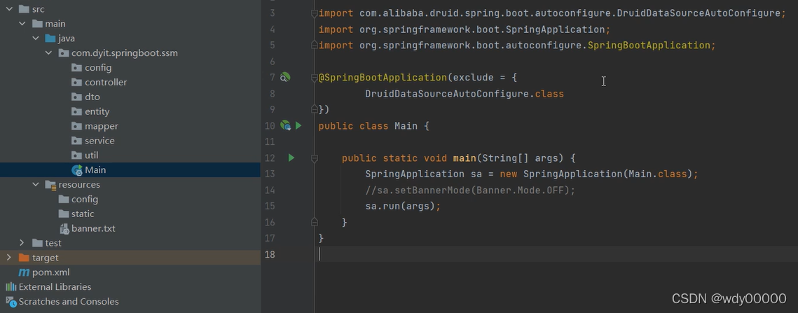The image size is (798, 313).
Task: Fold the annotation block on line 7
Action: coord(315,78)
